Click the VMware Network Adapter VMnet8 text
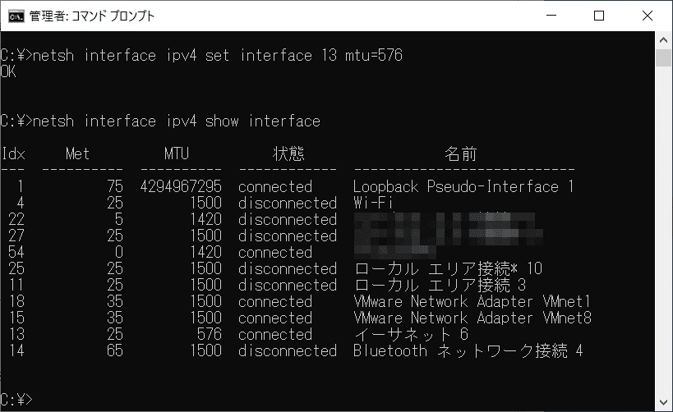This screenshot has height=412, width=673. (472, 318)
